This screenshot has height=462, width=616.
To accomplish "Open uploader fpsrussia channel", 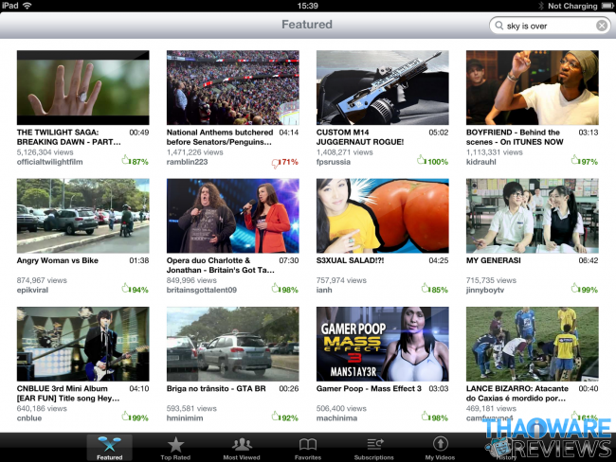I will click(x=334, y=162).
